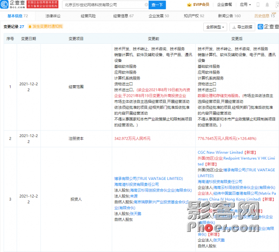Click the 变更记录 27 heading
The height and width of the screenshot is (252, 279).
[x=14, y=27]
